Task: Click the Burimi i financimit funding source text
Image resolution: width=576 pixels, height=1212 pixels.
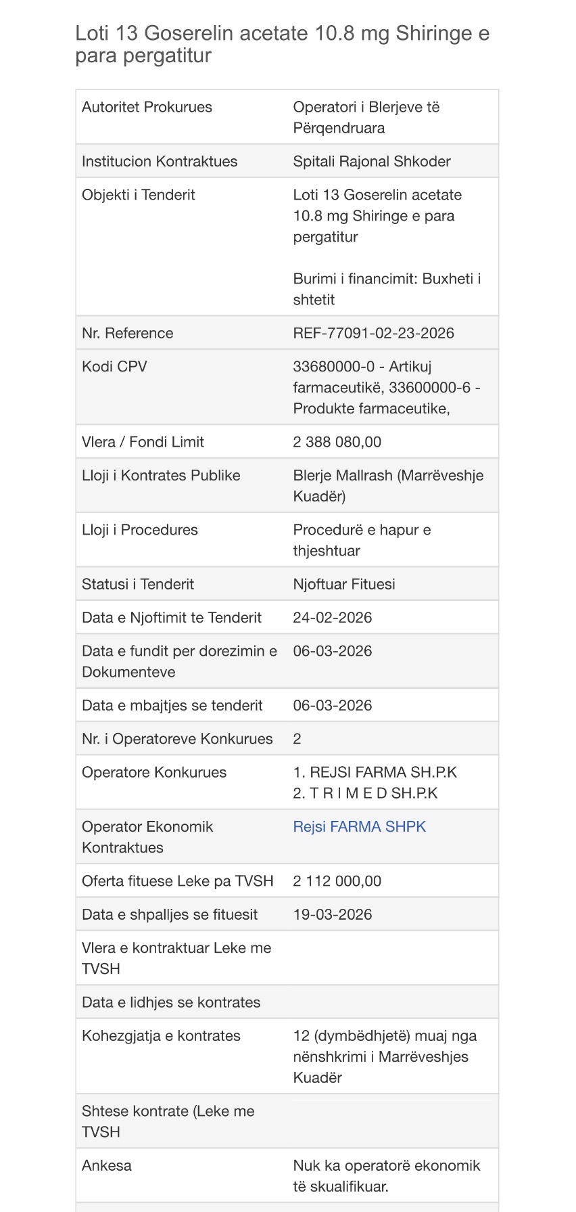Action: [x=386, y=289]
